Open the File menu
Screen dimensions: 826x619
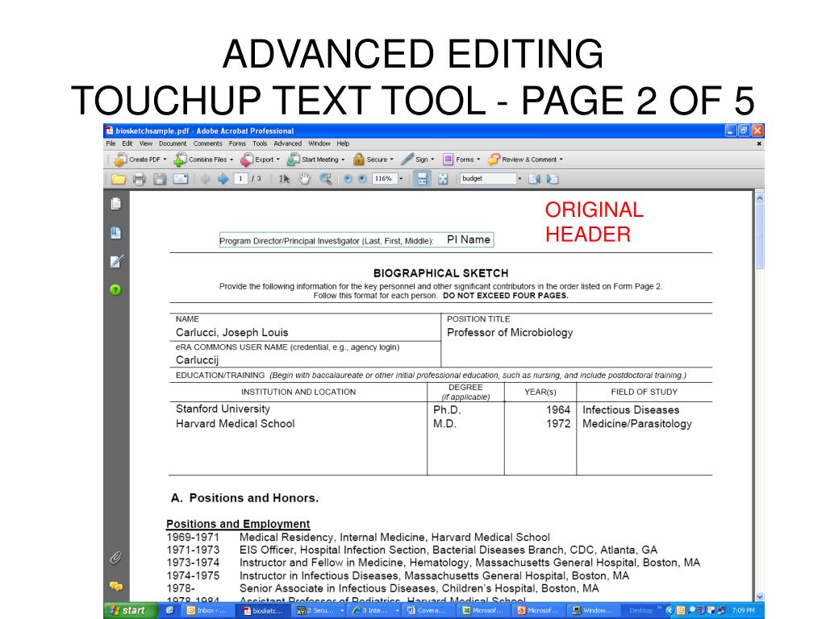click(111, 143)
